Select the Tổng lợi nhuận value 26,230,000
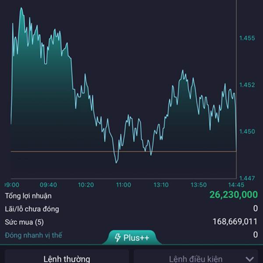 234,195
